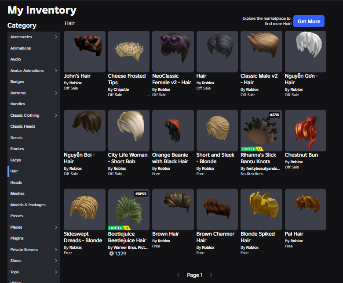Click the Limited U badge on Beetlejuice Hair
The height and width of the screenshot is (283, 343).
click(x=120, y=228)
